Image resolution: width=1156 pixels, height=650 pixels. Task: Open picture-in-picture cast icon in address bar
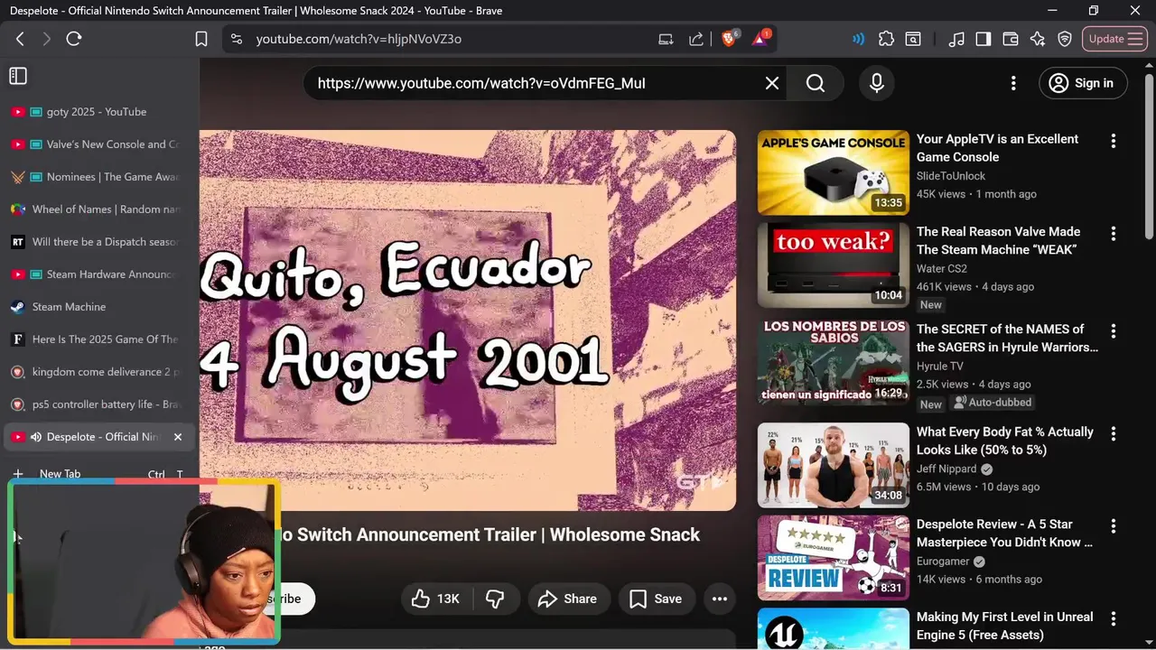tap(666, 39)
